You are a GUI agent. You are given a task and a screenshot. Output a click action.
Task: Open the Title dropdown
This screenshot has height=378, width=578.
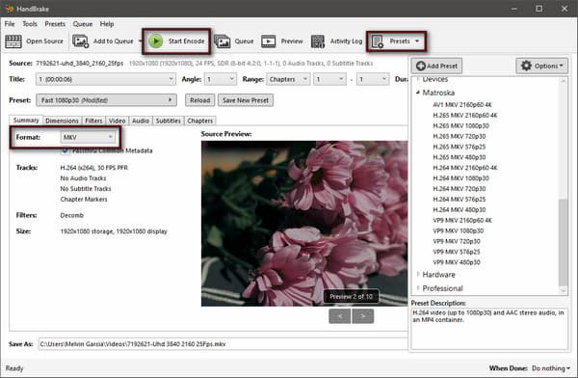point(105,79)
